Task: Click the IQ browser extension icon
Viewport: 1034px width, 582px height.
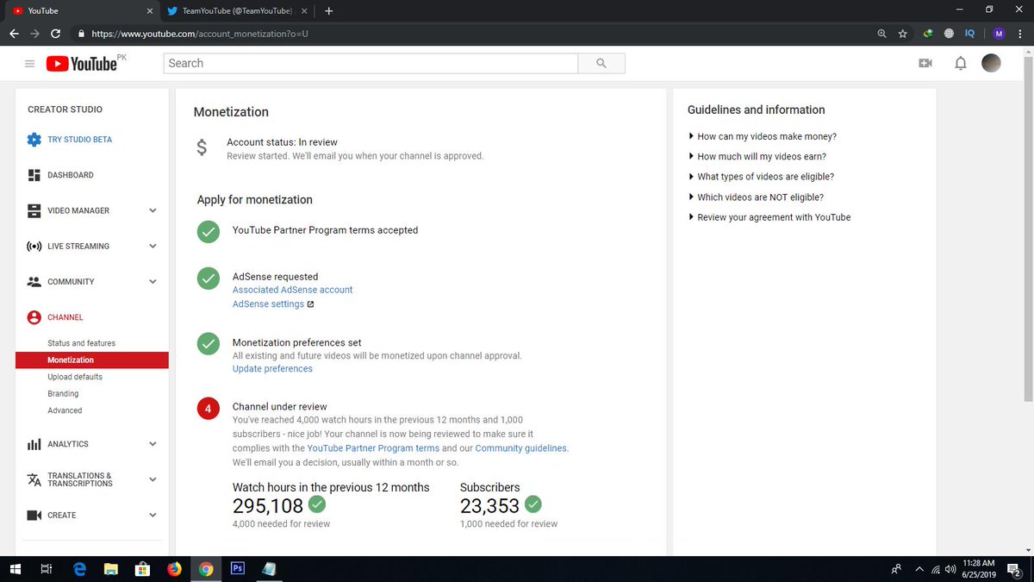Action: pos(969,34)
